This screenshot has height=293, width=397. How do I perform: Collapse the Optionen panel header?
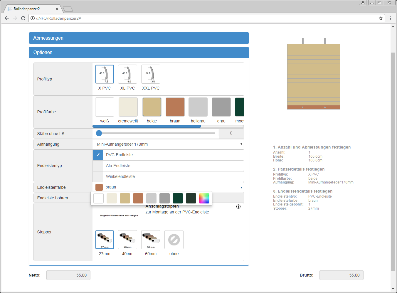coord(139,53)
